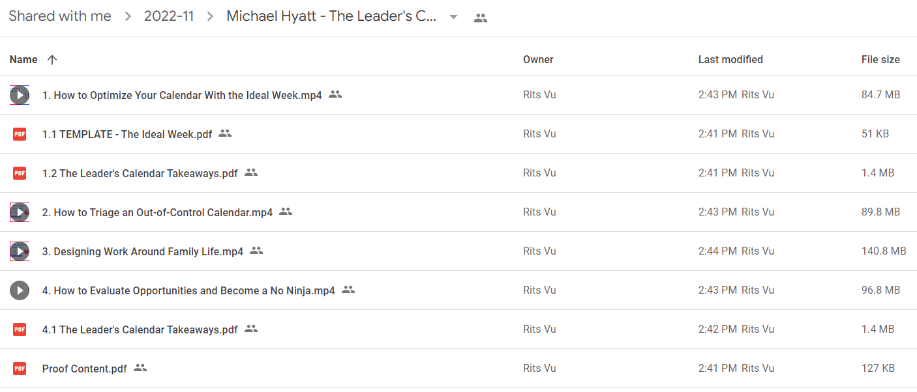Sort by File size column header
This screenshot has width=917, height=392.
tap(880, 59)
